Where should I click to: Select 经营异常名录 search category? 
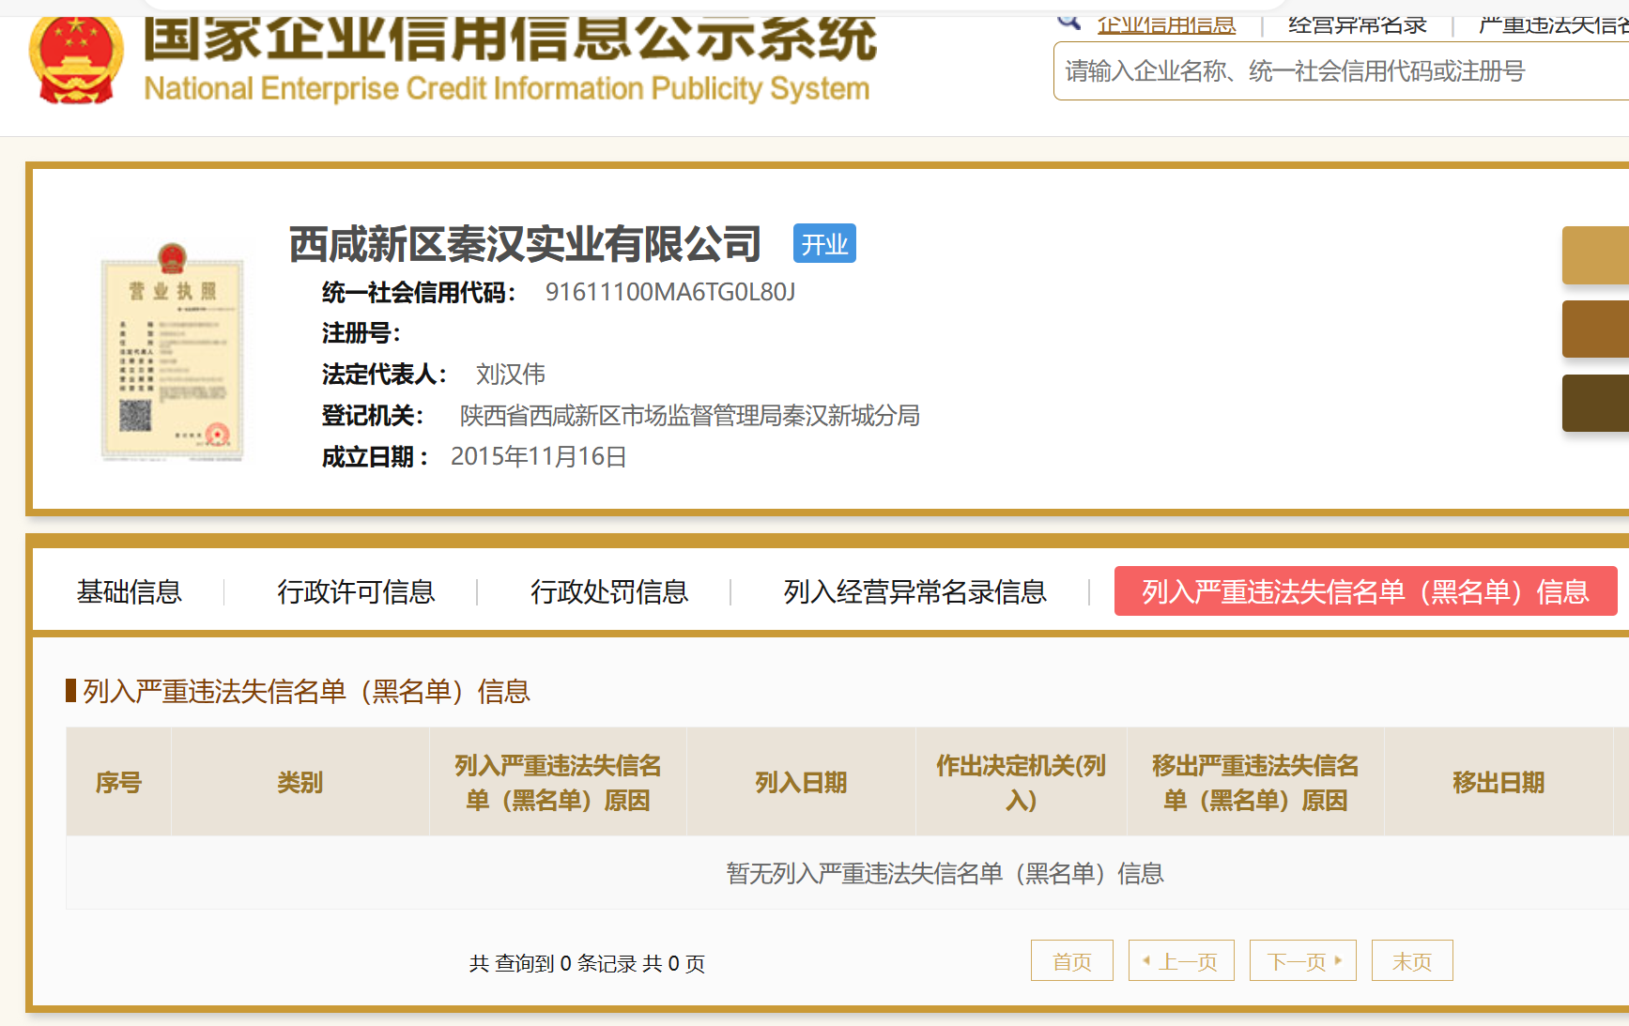point(1357,24)
